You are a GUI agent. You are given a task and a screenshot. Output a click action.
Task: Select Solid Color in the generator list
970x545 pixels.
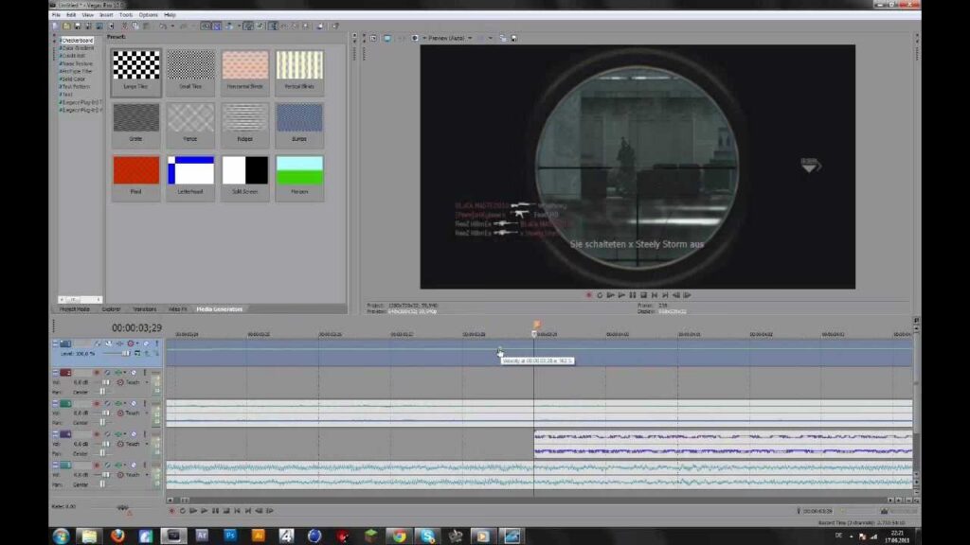[x=73, y=79]
